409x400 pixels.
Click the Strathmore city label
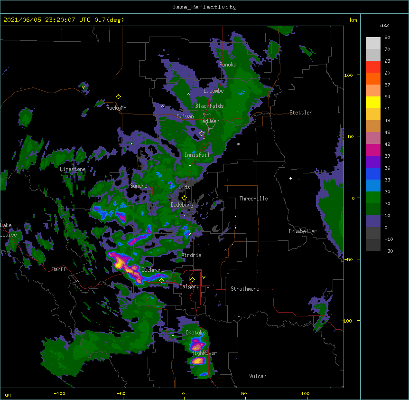coord(245,289)
